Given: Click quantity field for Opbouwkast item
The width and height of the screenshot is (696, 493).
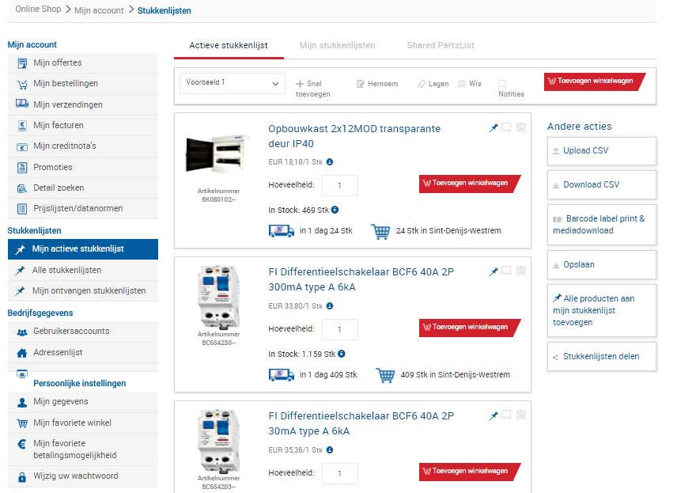Looking at the screenshot, I should pos(340,186).
